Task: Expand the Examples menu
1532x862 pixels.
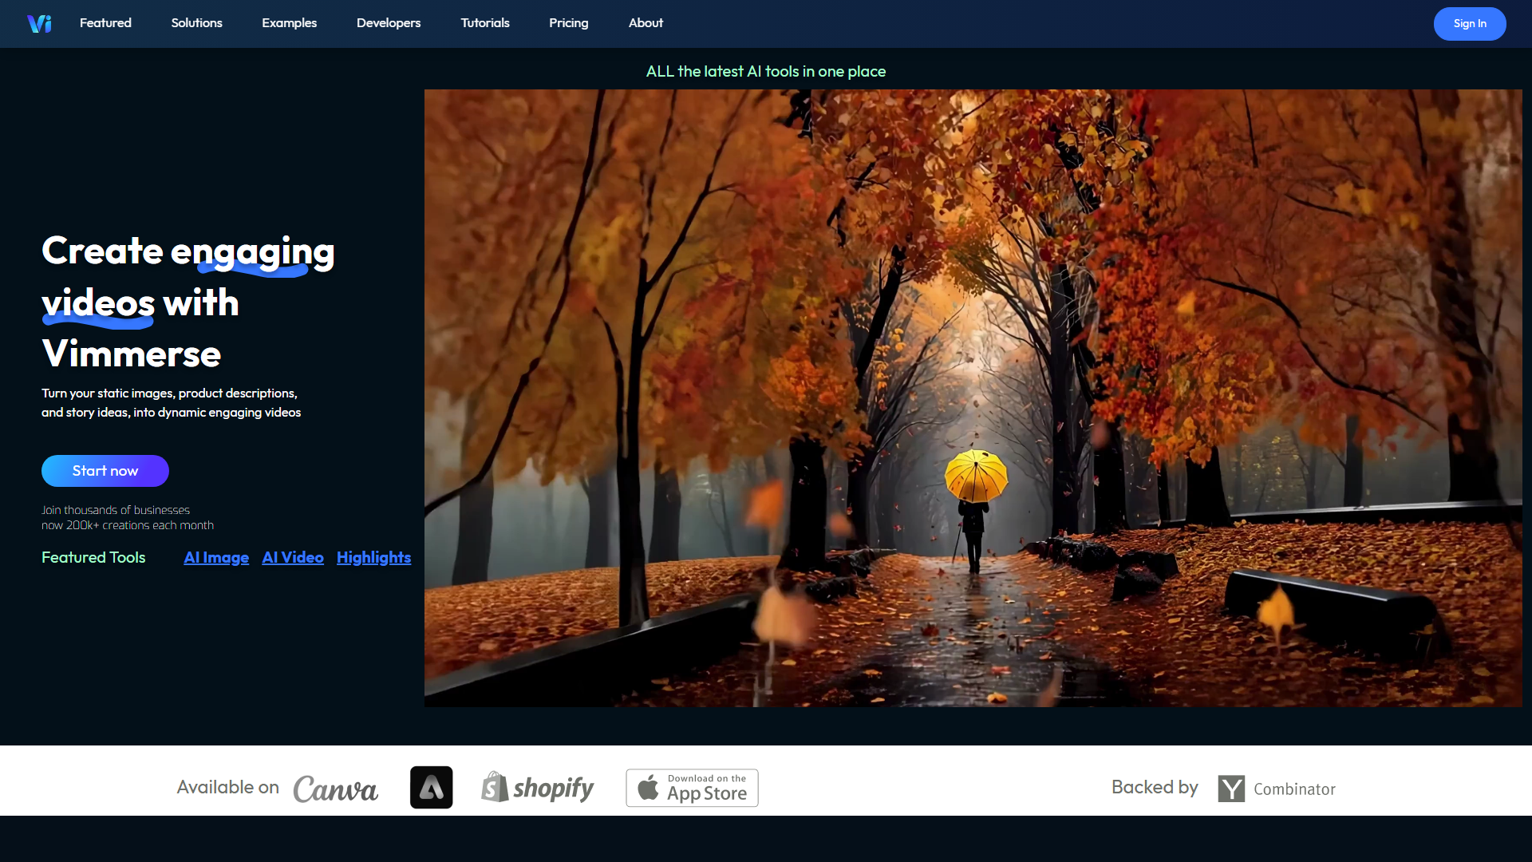Action: (x=289, y=23)
